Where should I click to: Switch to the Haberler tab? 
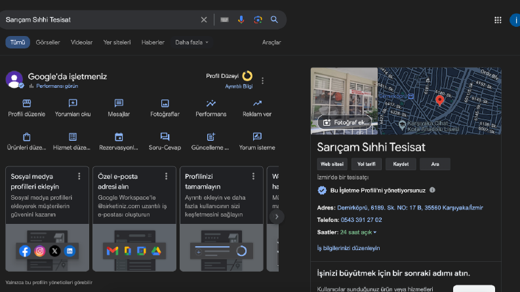pos(153,43)
